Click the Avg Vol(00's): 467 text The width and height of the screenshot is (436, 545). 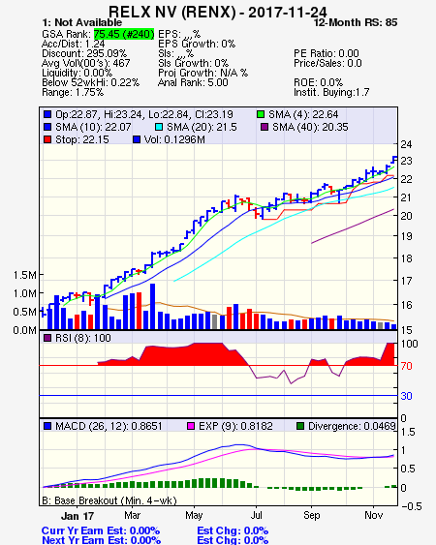[x=86, y=63]
